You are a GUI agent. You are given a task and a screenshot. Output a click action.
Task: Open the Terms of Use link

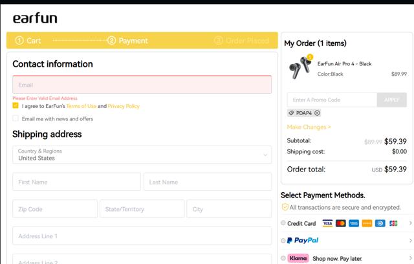click(82, 106)
